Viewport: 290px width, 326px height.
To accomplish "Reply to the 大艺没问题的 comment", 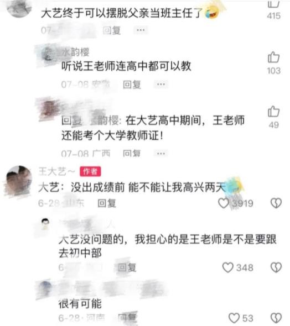I will pos(127,267).
